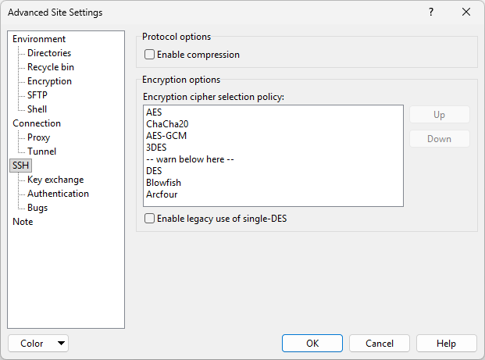Screen dimensions: 485x360
Task: Open Connection settings category
Action: [x=37, y=123]
